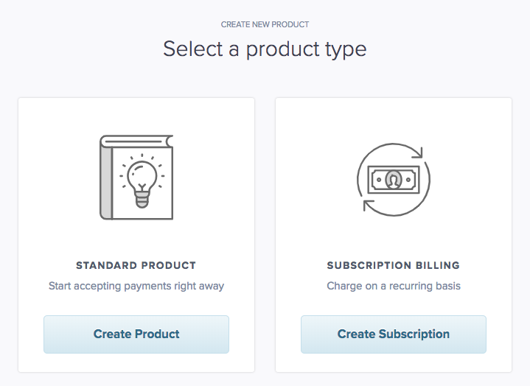Click the dollar bill inside the circular arrows
Screen dimensions: 530x386
coord(394,180)
